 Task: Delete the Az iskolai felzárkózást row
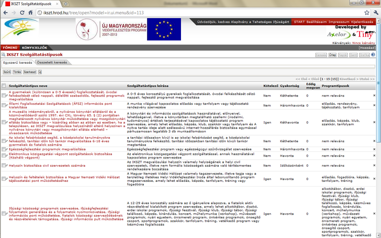pyautogui.click(x=374, y=141)
